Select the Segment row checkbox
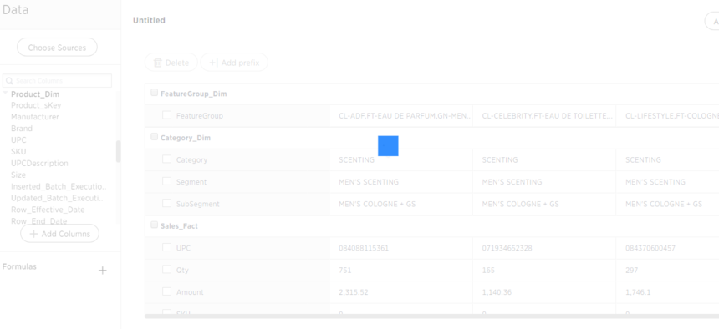 coord(167,181)
